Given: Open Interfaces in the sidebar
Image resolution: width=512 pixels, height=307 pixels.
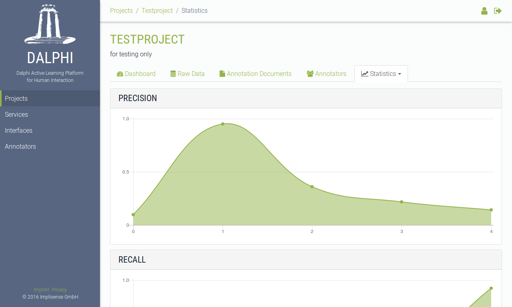Looking at the screenshot, I should click(x=50, y=130).
